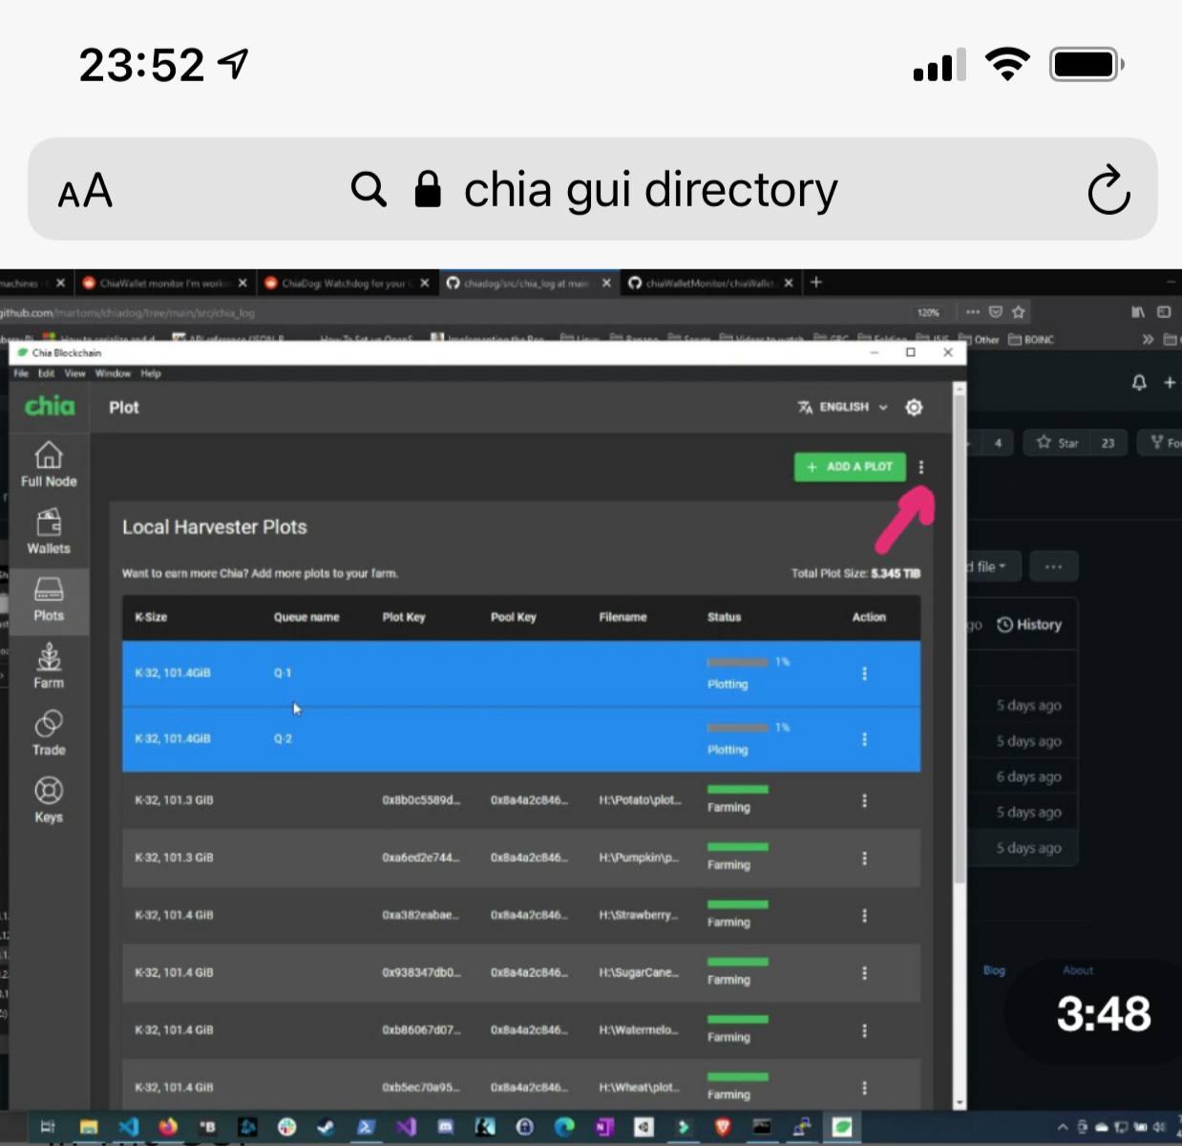Screen dimensions: 1182x1146
Task: Click the Q-1 plotting progress bar
Action: click(x=737, y=662)
